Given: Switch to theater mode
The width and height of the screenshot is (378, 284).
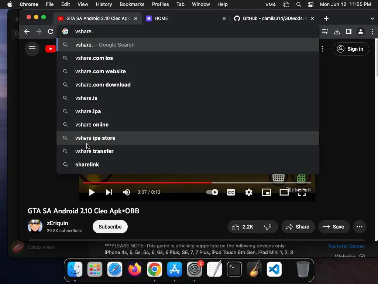Looking at the screenshot, I should [x=284, y=192].
